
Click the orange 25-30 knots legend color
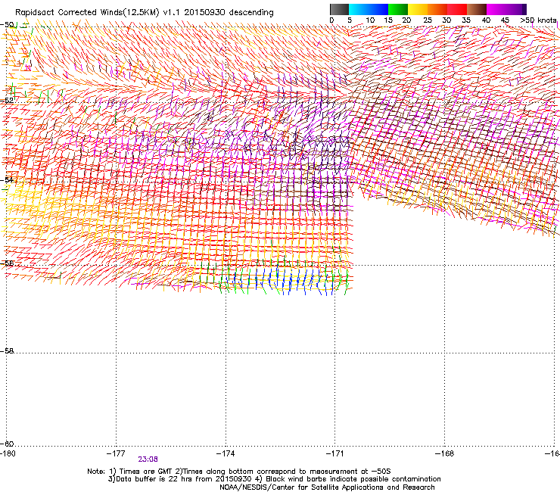coord(437,9)
